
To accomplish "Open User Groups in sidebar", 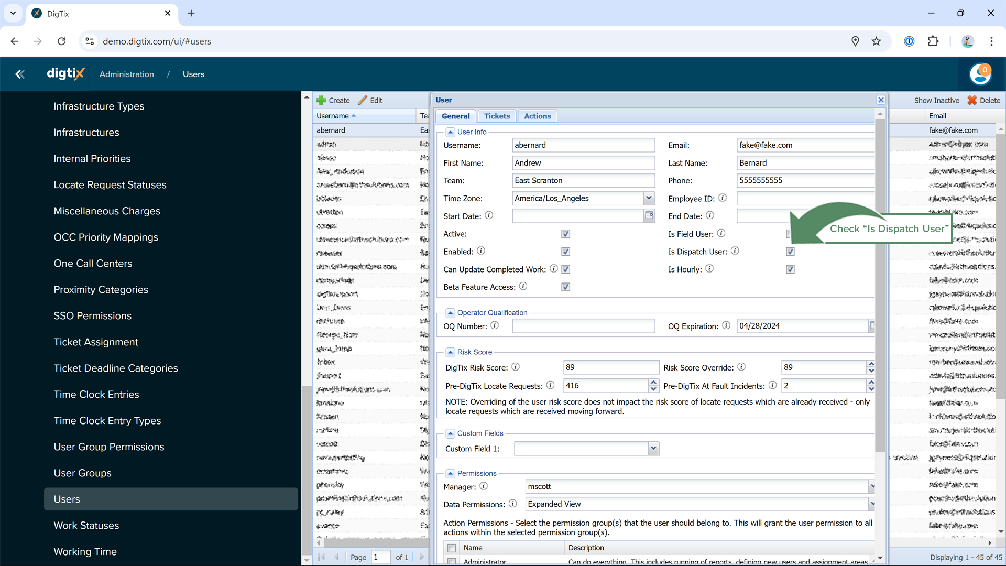I will pos(83,473).
